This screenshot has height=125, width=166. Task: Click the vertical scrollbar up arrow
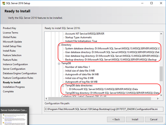161,34
